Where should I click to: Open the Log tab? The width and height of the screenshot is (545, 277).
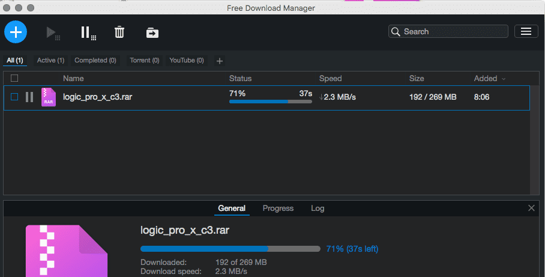(x=318, y=209)
